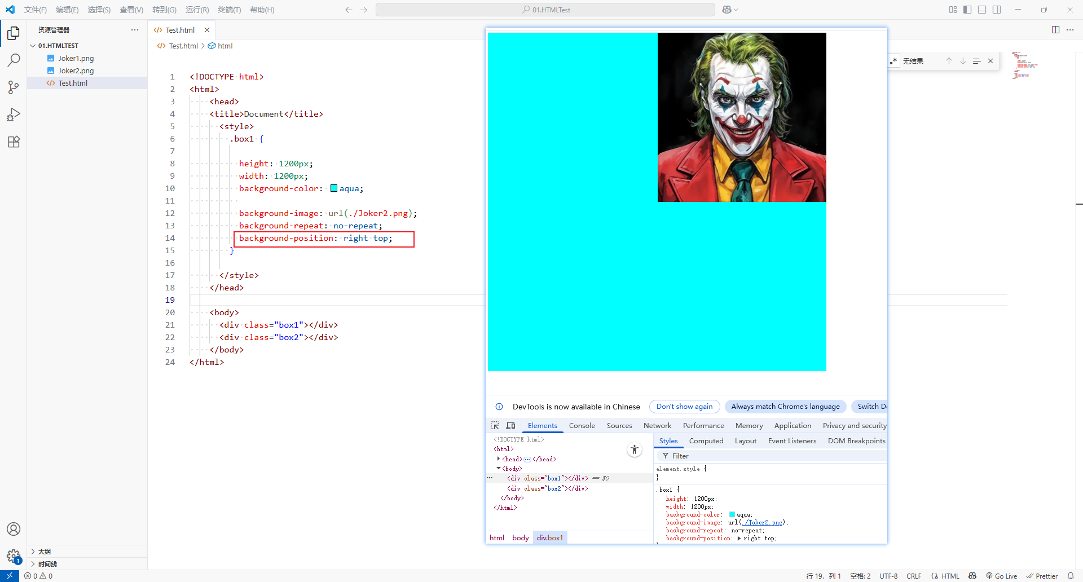Toggle the device toolbar in DevTools
Screen dimensions: 1083x582
[x=510, y=426]
